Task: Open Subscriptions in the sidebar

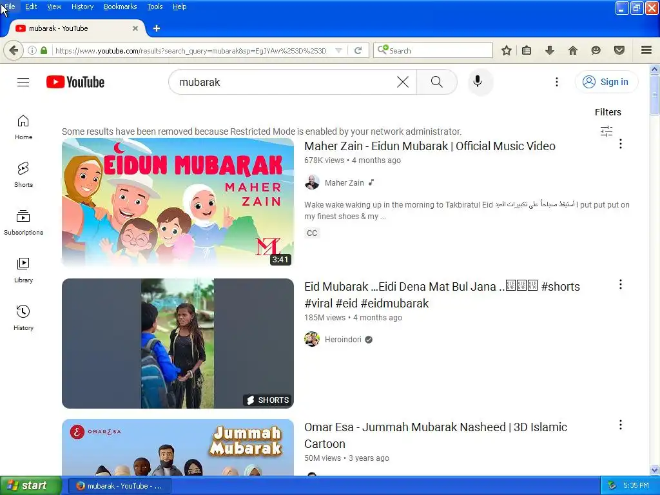Action: (x=23, y=222)
